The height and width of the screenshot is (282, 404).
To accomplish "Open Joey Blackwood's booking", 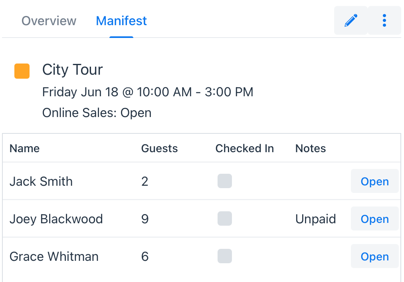I will 374,219.
